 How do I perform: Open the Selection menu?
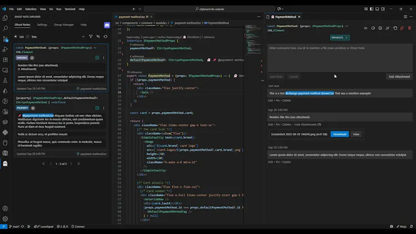pos(31,9)
